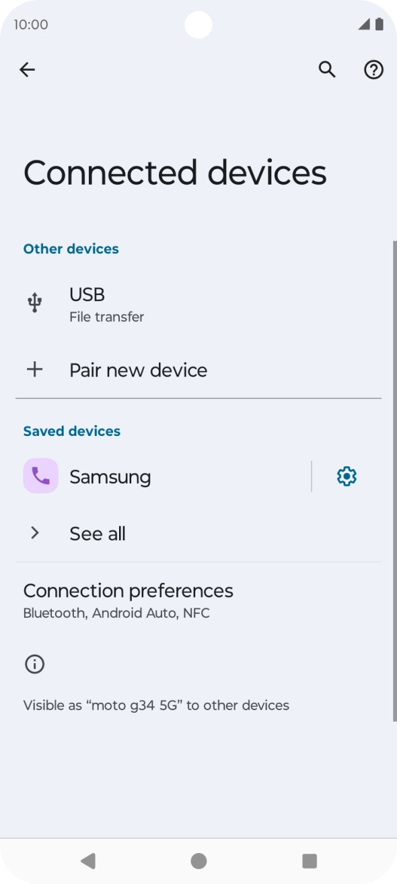Viewport: 397px width, 884px height.
Task: Tap the chevron next to See all
Action: click(x=34, y=532)
